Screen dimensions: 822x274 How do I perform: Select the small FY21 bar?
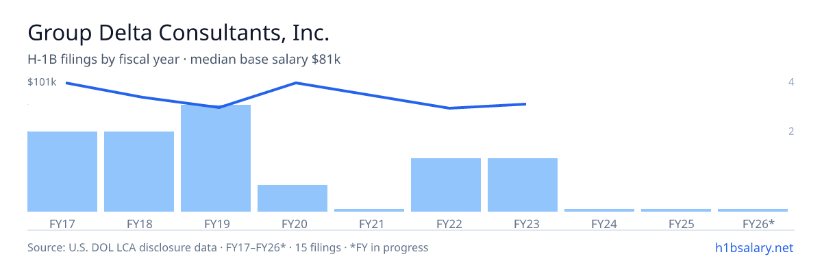point(369,210)
